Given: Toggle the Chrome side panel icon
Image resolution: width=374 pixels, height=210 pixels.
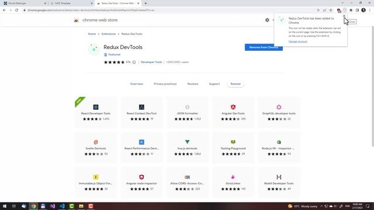Looking at the screenshot, I should [357, 10].
